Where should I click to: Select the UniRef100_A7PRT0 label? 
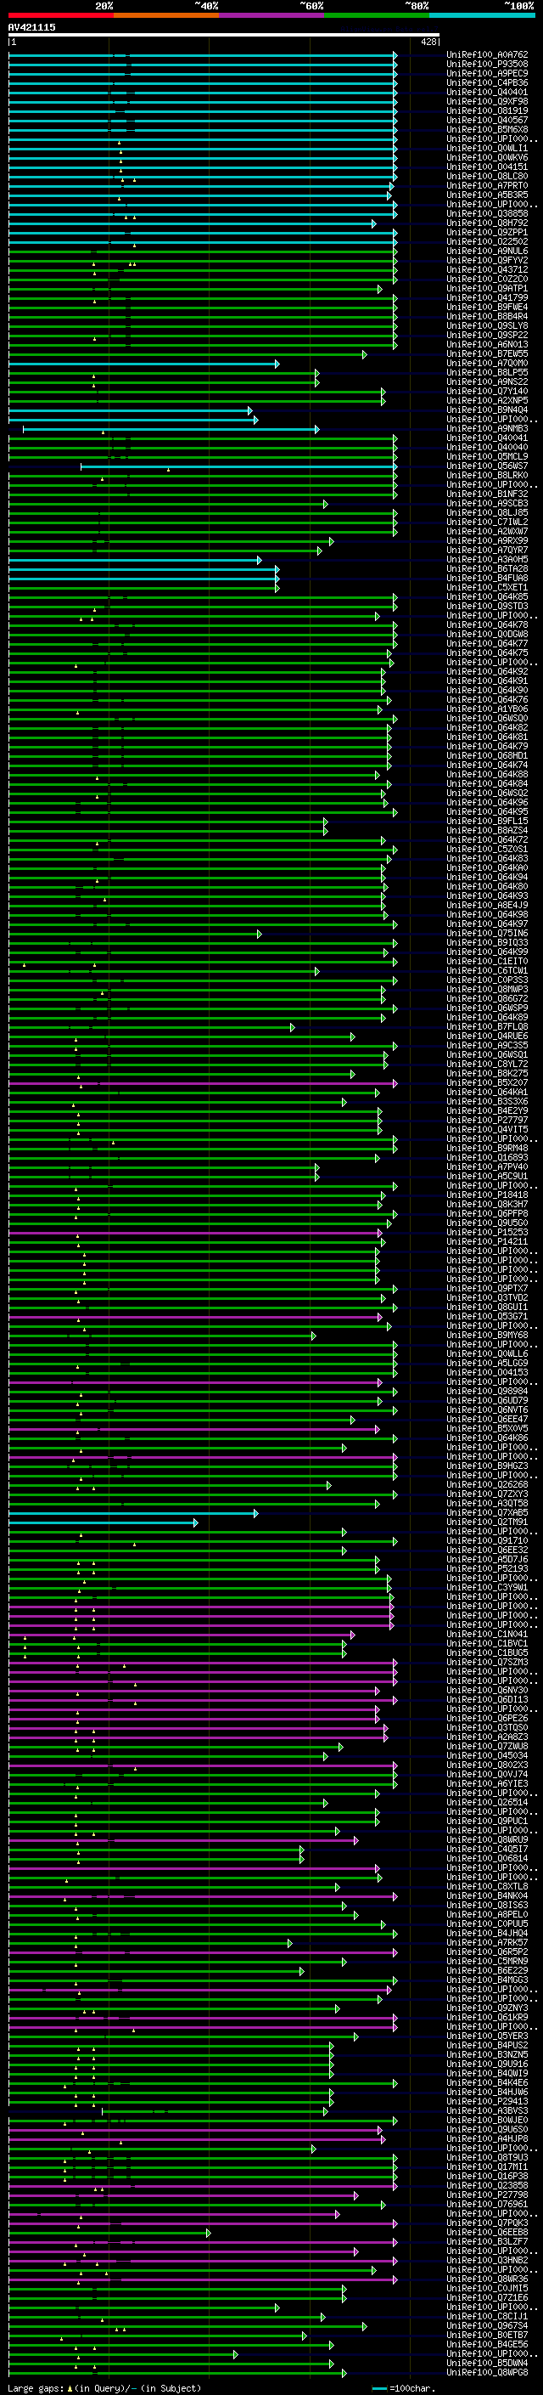click(487, 186)
